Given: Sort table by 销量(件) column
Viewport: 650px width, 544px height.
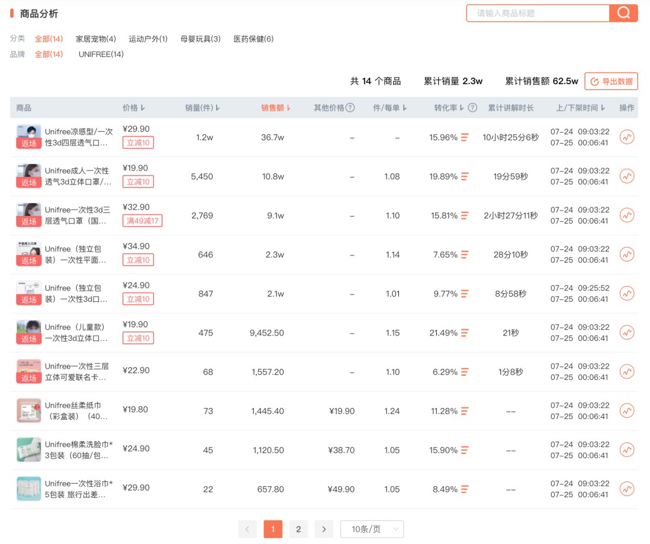Looking at the screenshot, I should [202, 108].
